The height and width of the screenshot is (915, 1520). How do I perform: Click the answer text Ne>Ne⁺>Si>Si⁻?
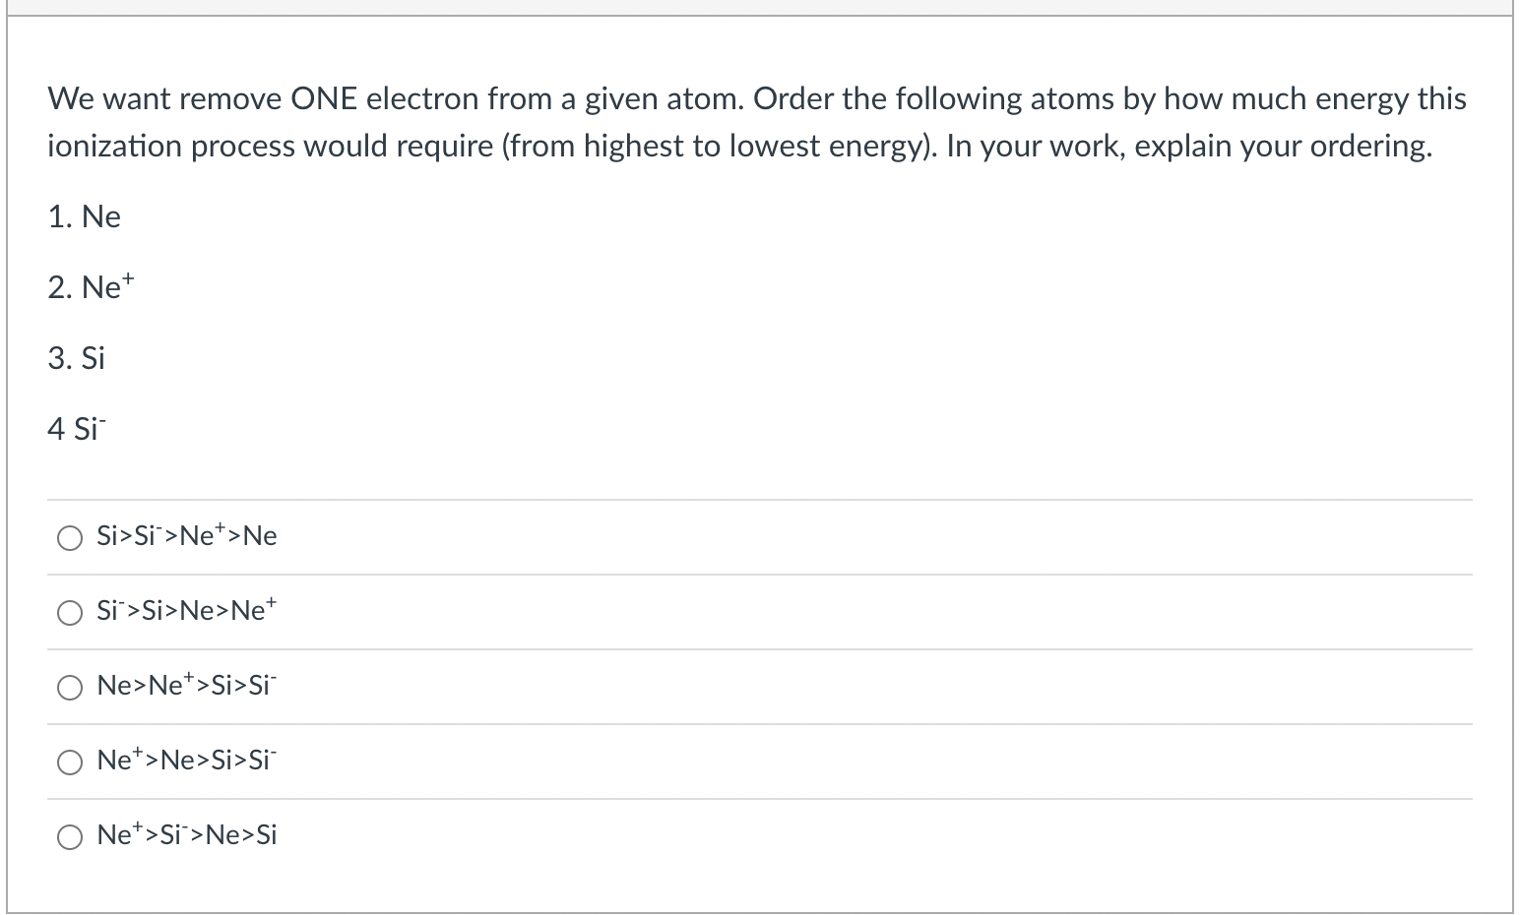tap(186, 685)
